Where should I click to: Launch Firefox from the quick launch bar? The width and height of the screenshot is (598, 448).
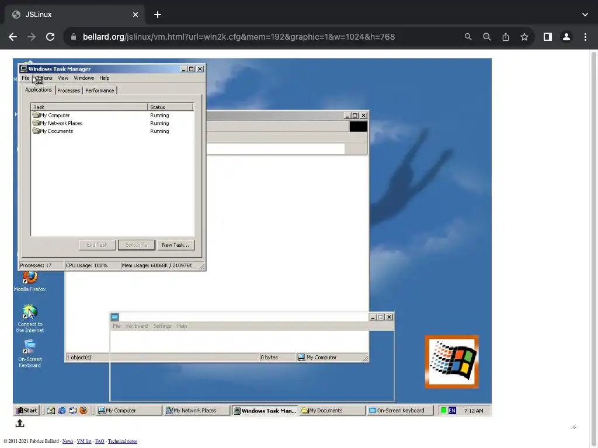[83, 410]
